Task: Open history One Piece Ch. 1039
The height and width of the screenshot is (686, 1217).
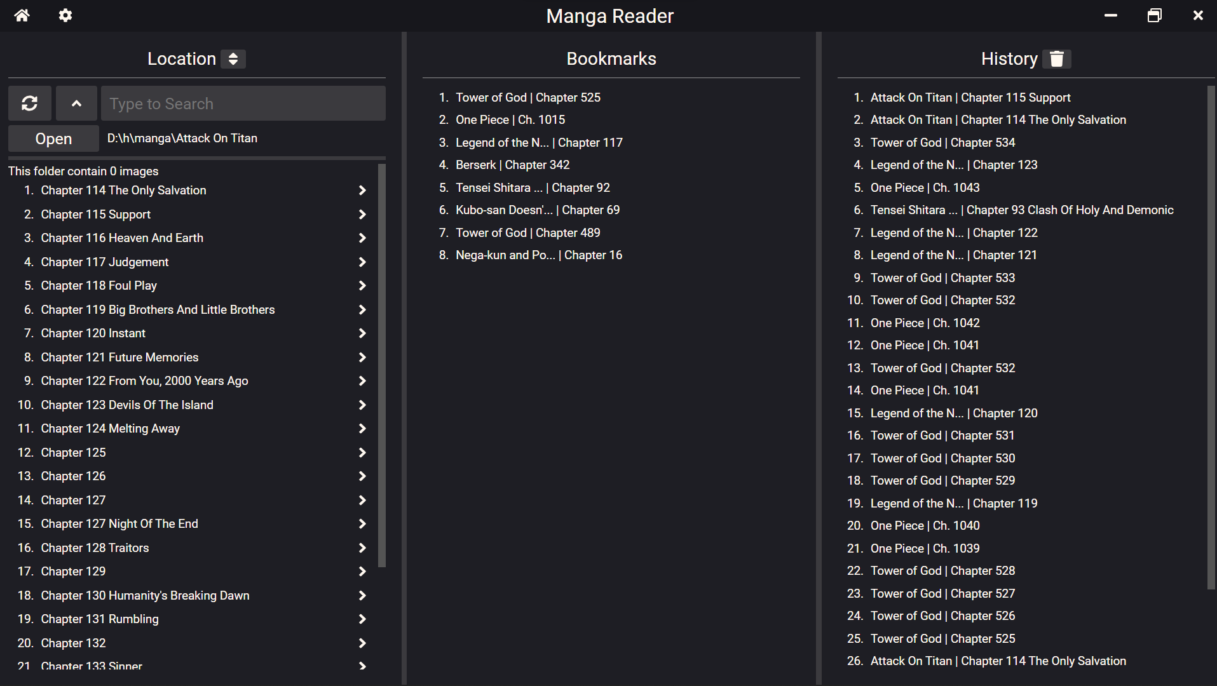Action: 925,549
